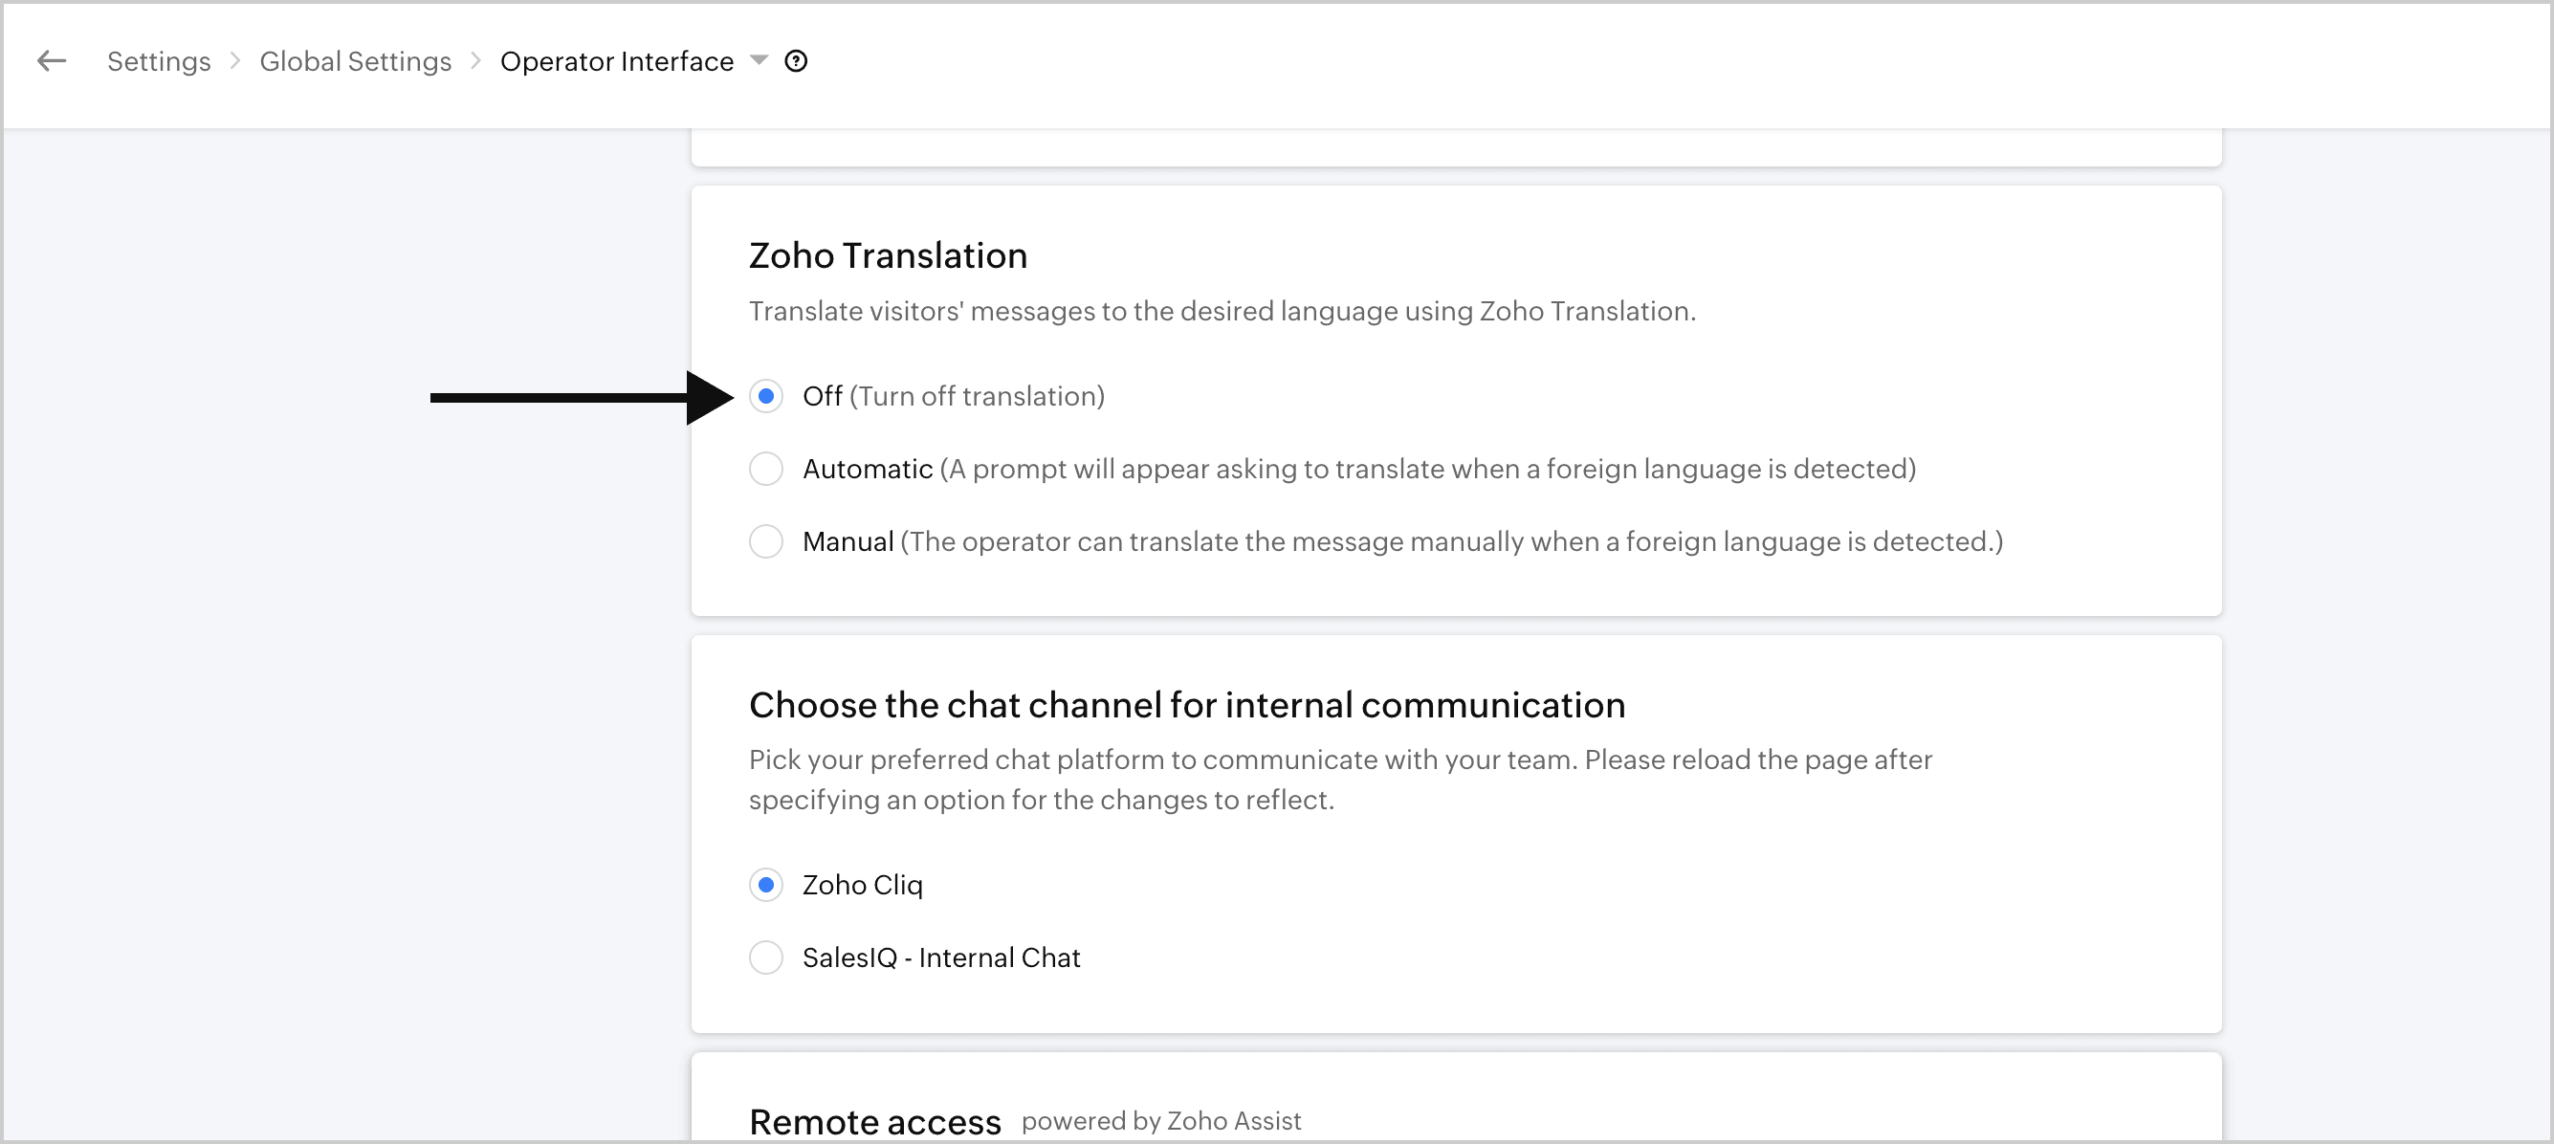Enable Automatic translation radio button
This screenshot has width=2554, height=1144.
pos(765,469)
